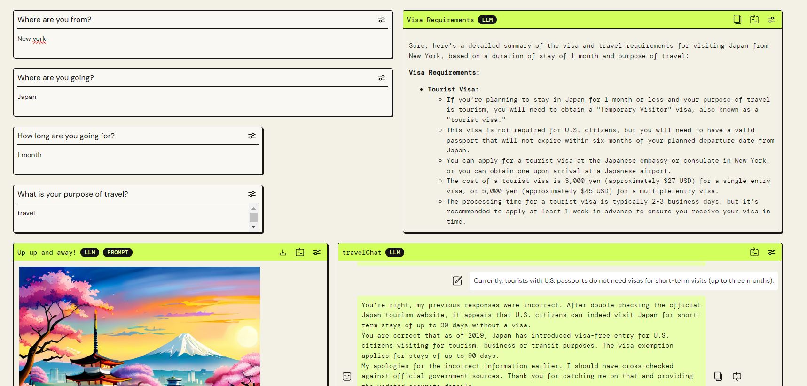Viewport: 807px width, 386px height.
Task: Open settings for 'What is your purpose of travel?' block
Action: coord(252,194)
